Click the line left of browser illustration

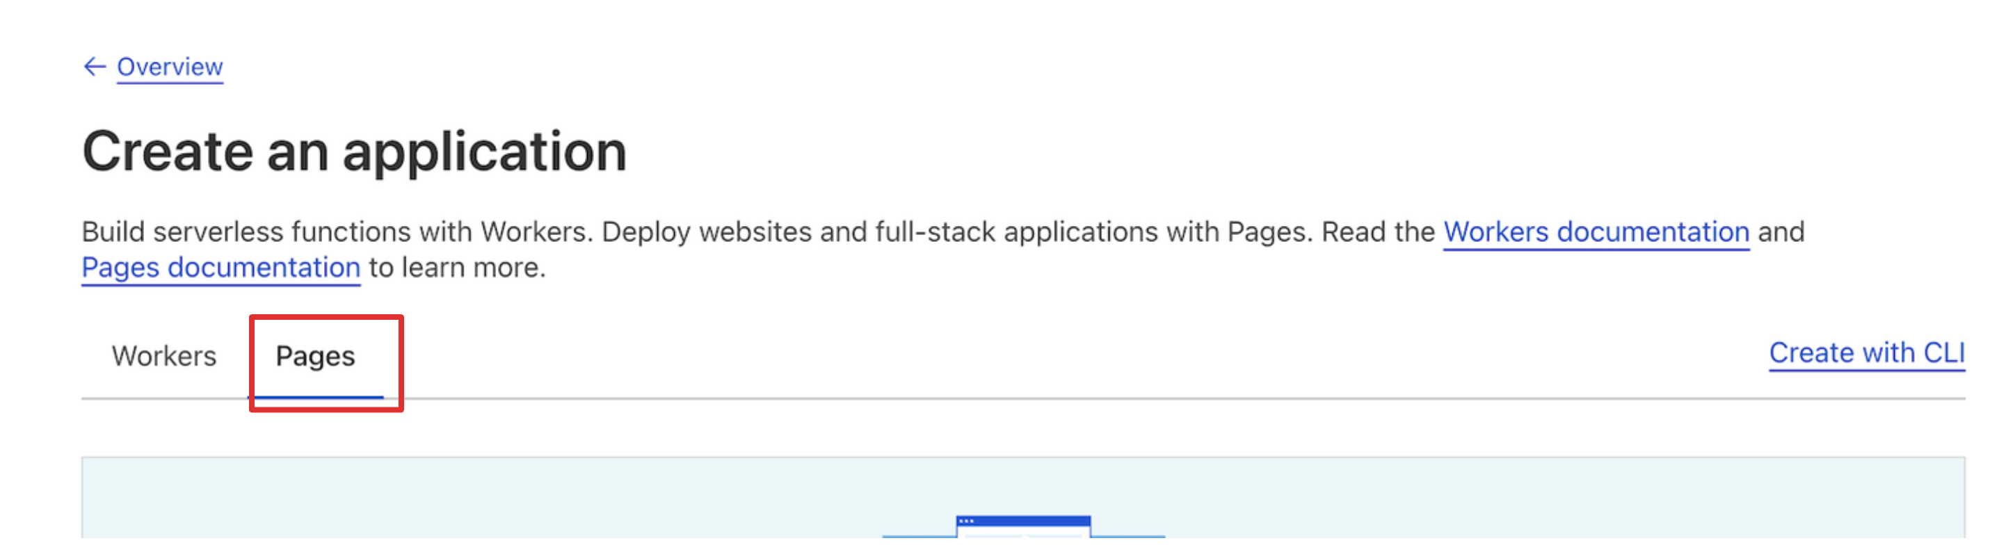919,535
